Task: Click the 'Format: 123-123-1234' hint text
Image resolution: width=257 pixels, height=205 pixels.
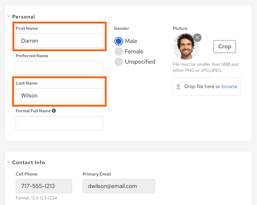Action: (36, 198)
